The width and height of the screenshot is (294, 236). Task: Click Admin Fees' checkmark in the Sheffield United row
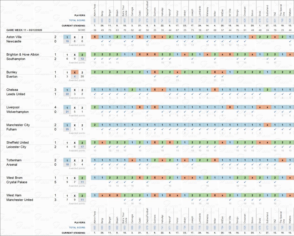click(95, 147)
